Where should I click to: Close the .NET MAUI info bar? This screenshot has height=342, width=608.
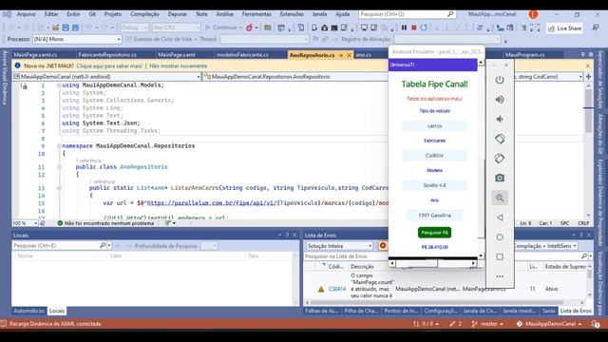click(588, 66)
